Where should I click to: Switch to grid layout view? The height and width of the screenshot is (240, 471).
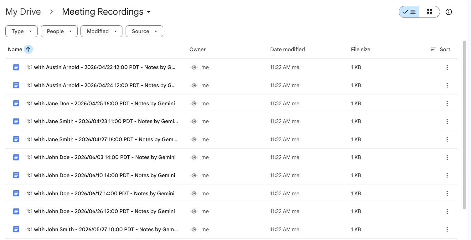pos(429,12)
